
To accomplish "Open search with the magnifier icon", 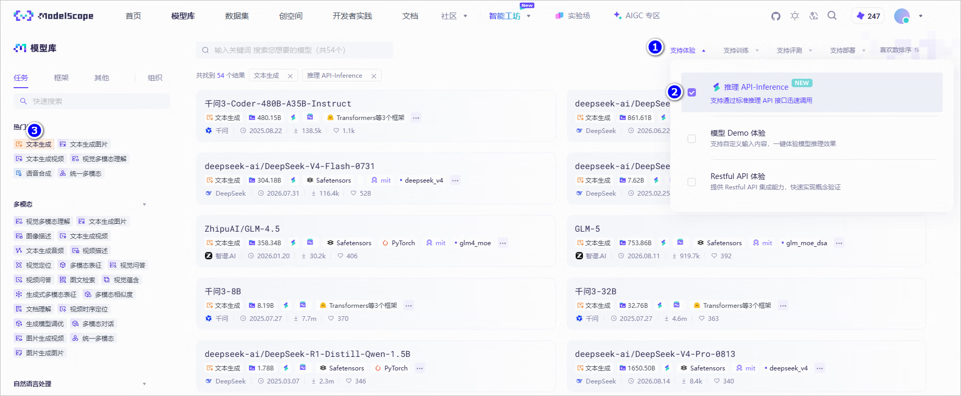I will [x=832, y=16].
